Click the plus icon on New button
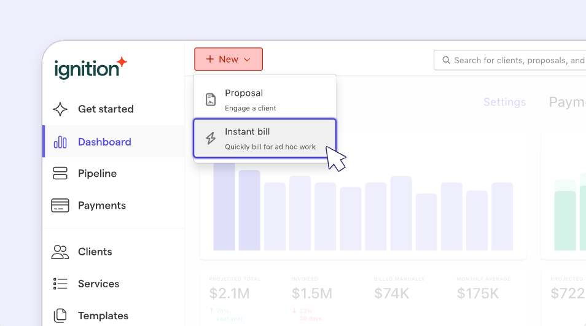This screenshot has height=326, width=586. (x=210, y=60)
